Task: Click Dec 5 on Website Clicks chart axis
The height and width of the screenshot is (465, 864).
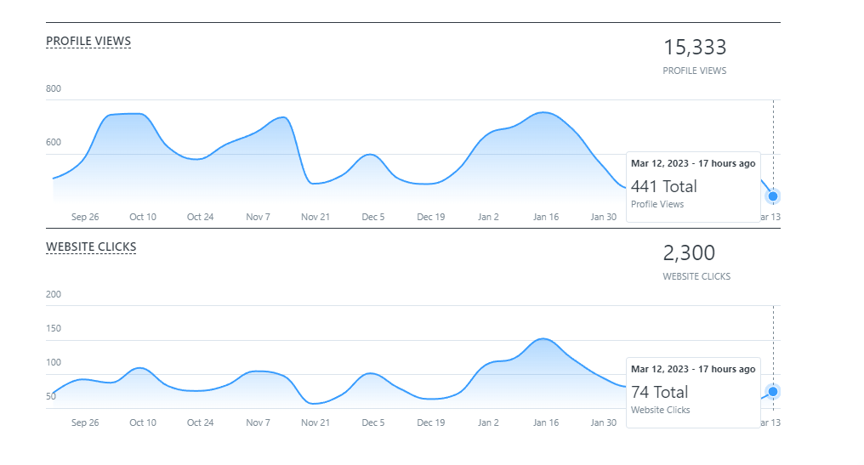Action: pyautogui.click(x=373, y=422)
